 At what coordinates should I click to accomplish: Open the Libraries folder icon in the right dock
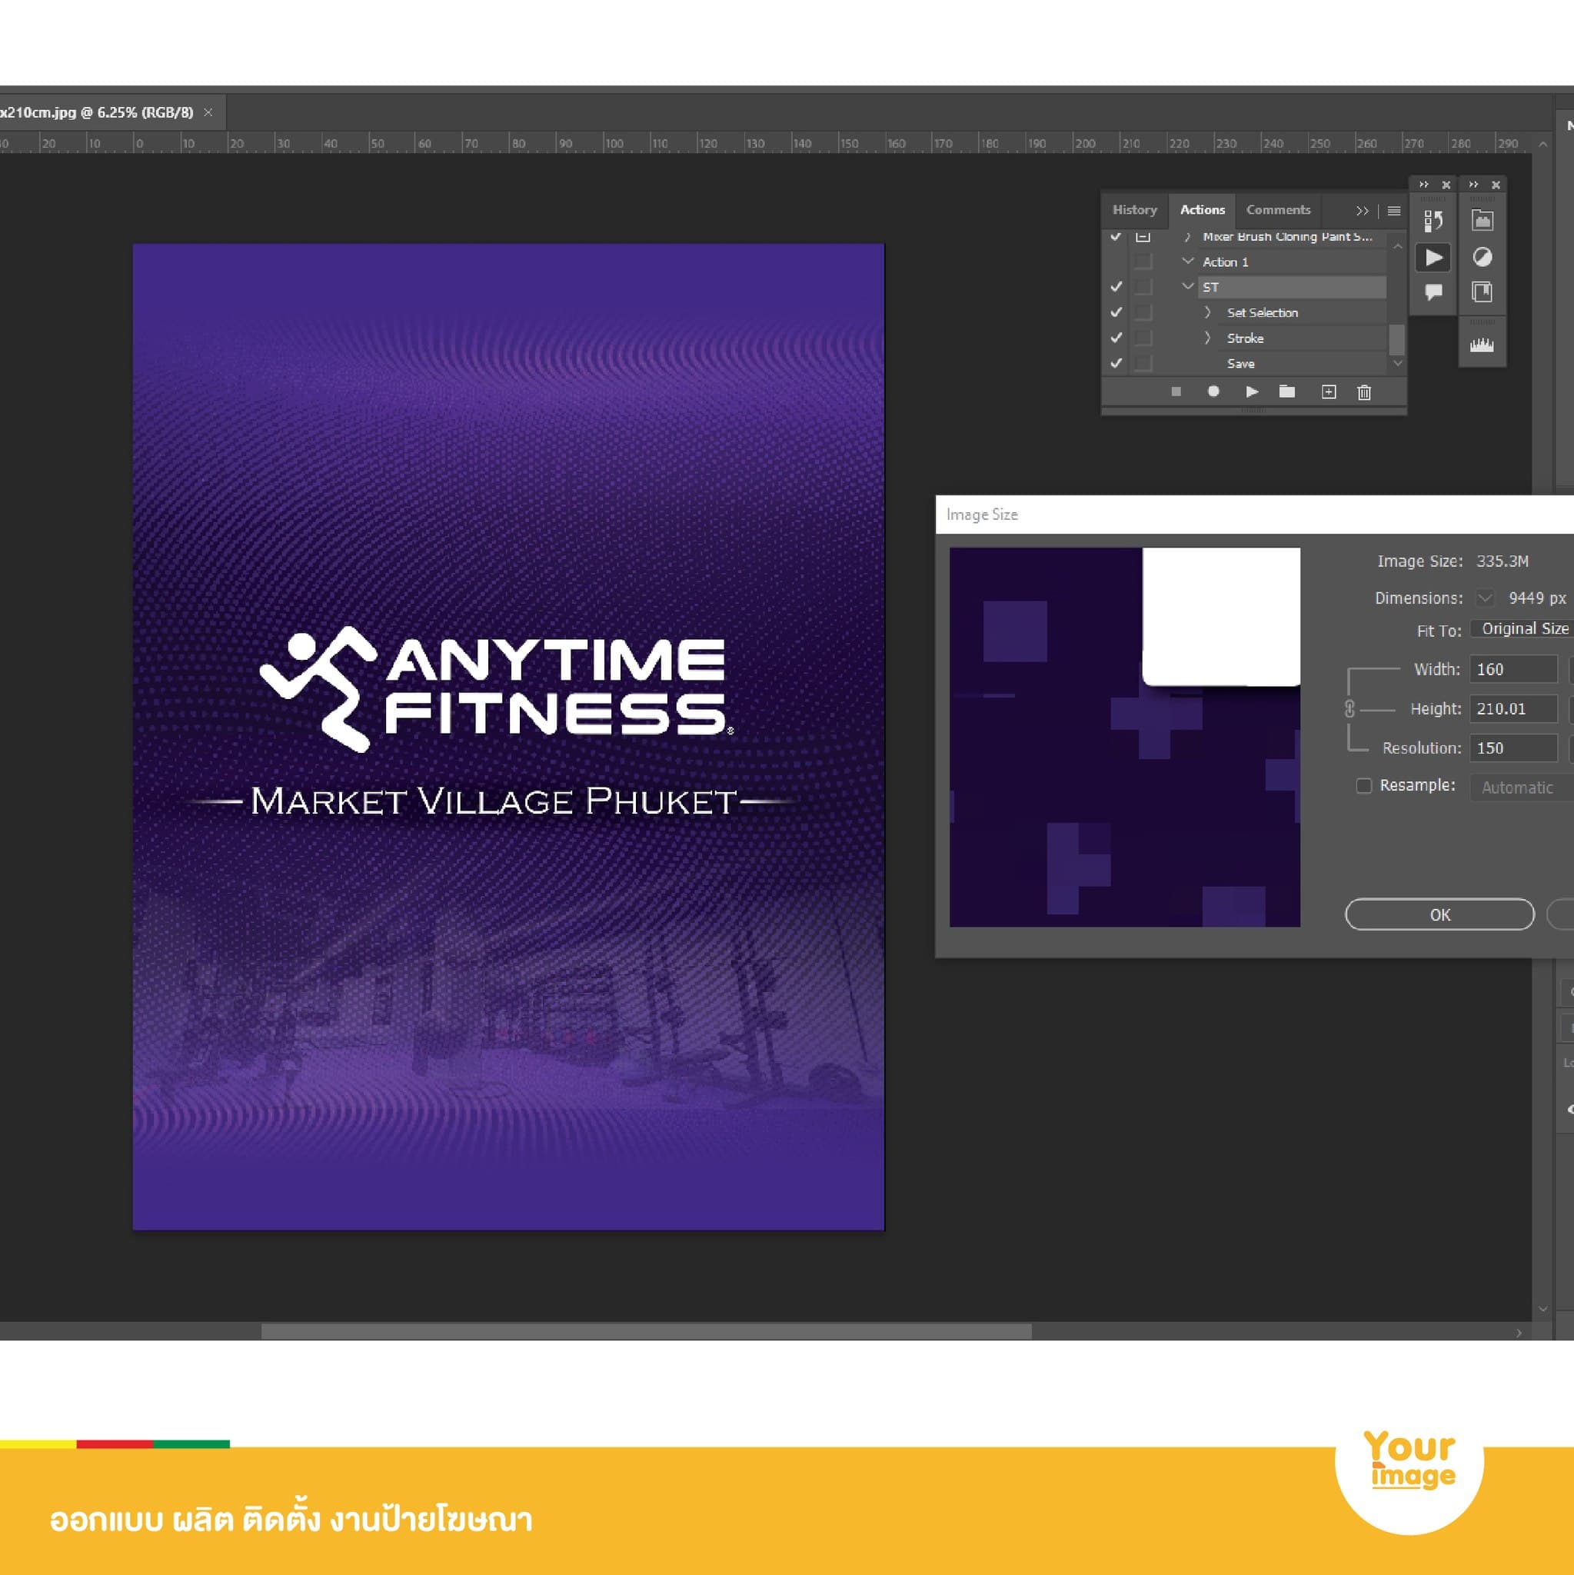[x=1482, y=221]
